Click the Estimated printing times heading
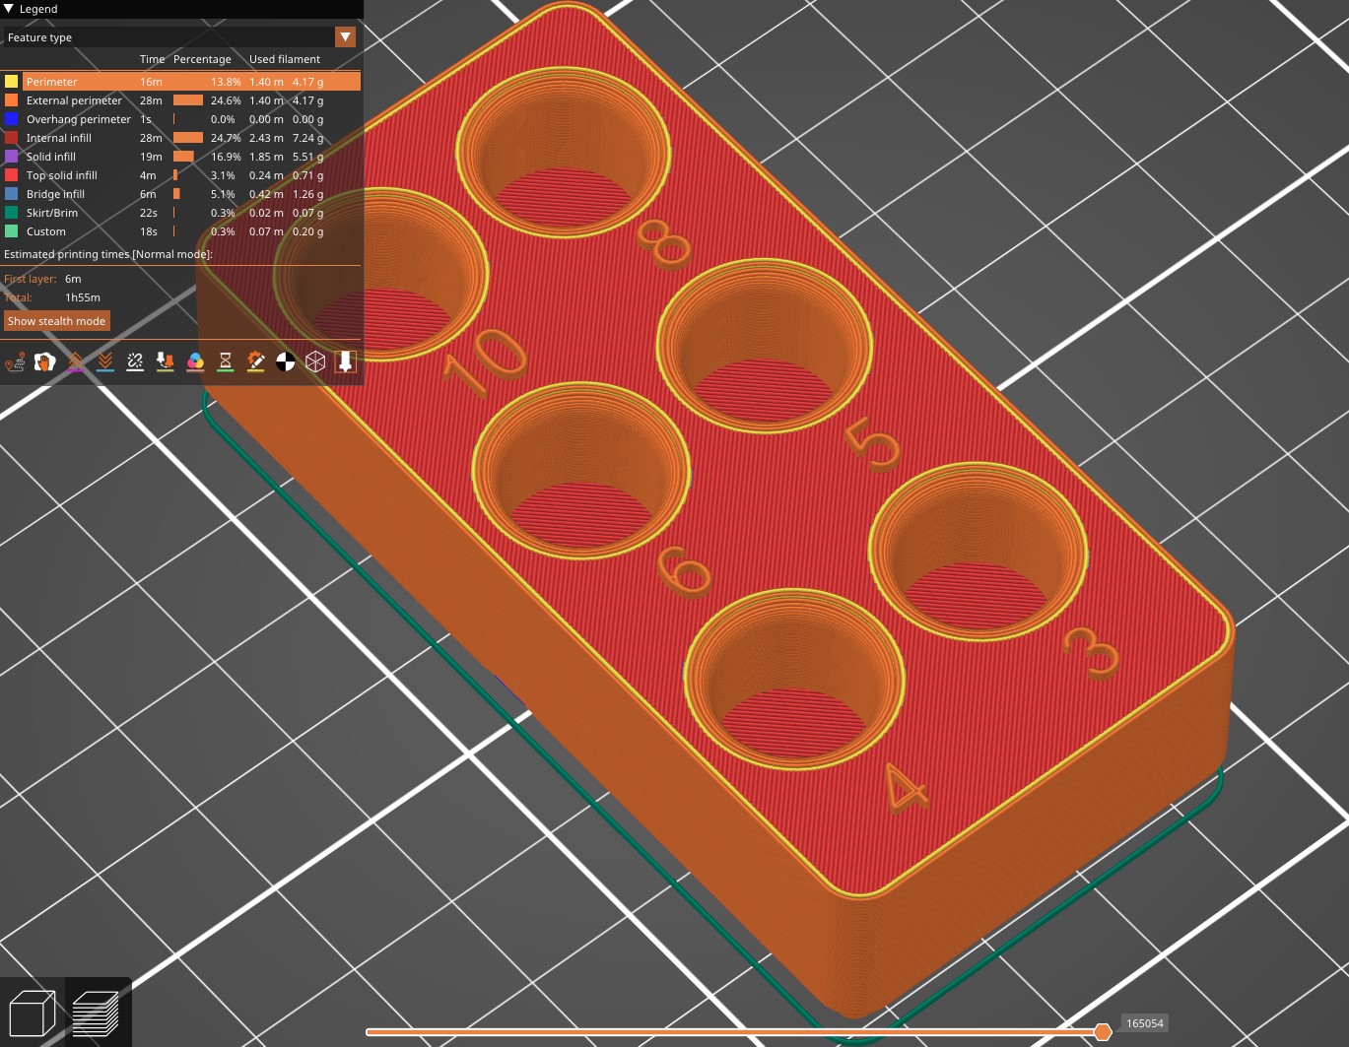 pyautogui.click(x=108, y=254)
